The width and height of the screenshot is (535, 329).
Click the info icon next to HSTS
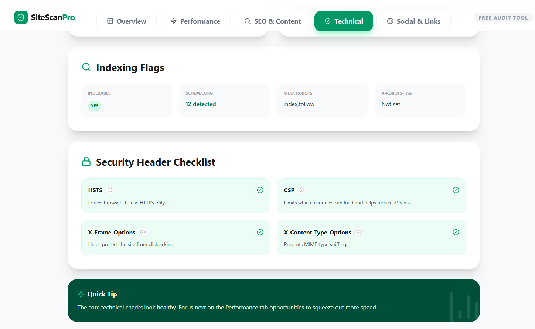[110, 190]
